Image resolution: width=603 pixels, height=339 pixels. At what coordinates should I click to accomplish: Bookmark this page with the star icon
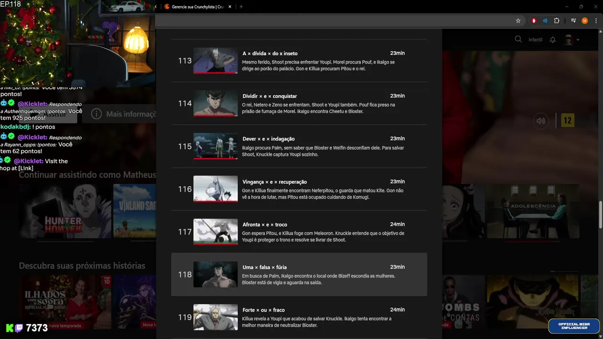[x=518, y=21]
